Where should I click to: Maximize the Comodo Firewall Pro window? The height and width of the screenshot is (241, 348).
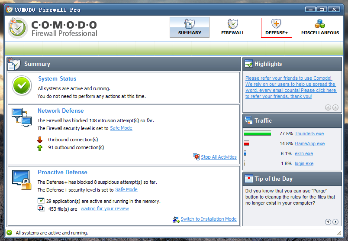[x=322, y=10]
